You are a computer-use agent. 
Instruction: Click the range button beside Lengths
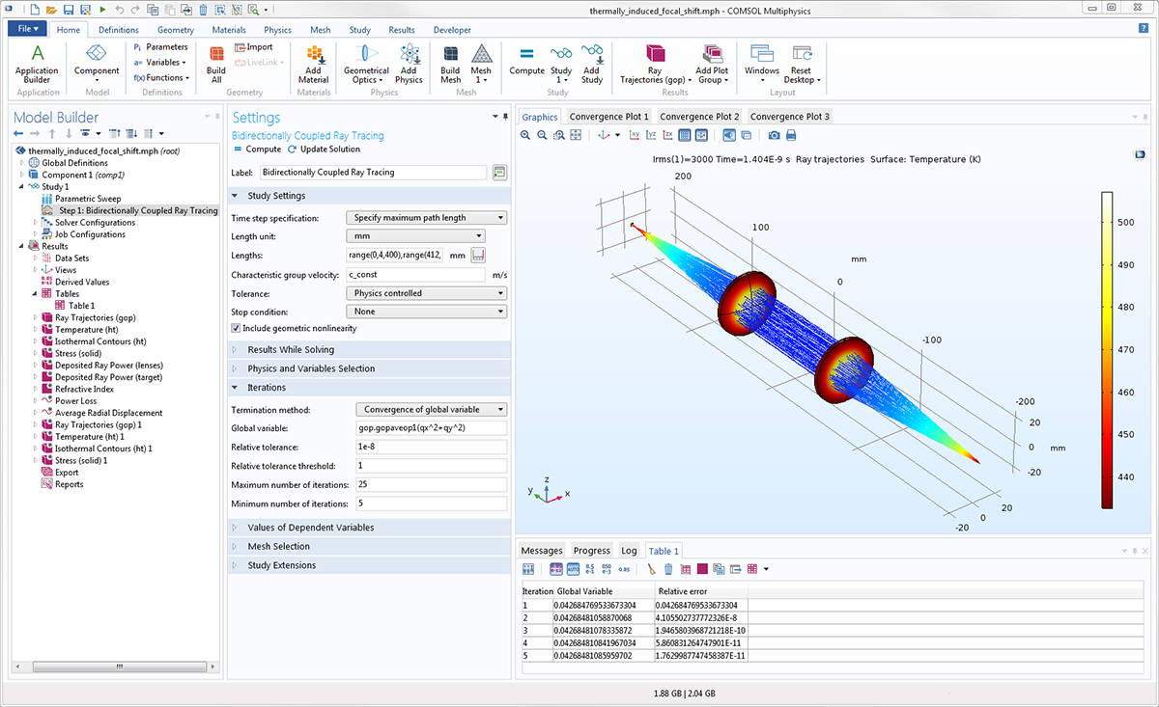coord(477,256)
